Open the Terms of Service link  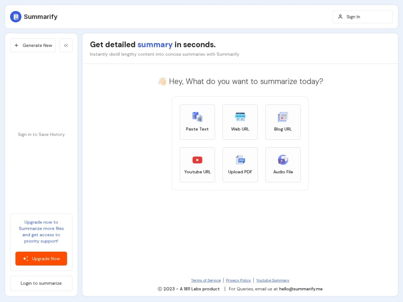[x=206, y=280]
